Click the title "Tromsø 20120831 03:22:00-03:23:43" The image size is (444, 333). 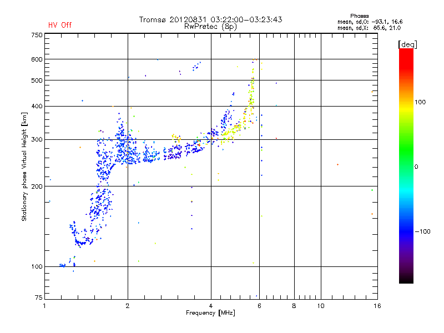click(x=210, y=19)
